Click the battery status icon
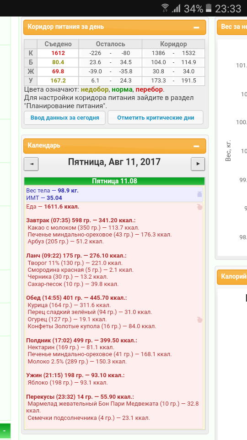Screen dimensions: 247x440 point(209,8)
